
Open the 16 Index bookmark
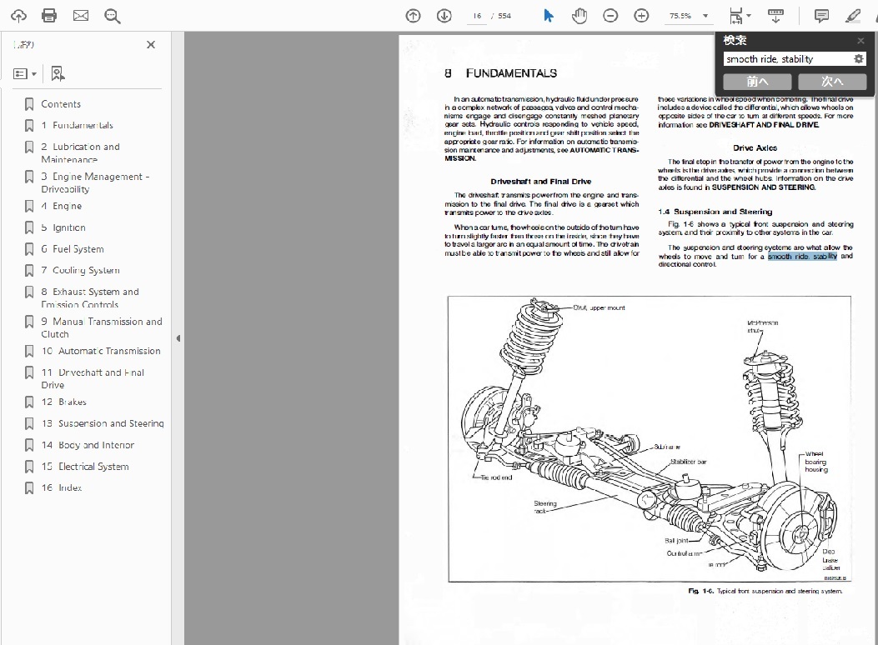(x=62, y=487)
